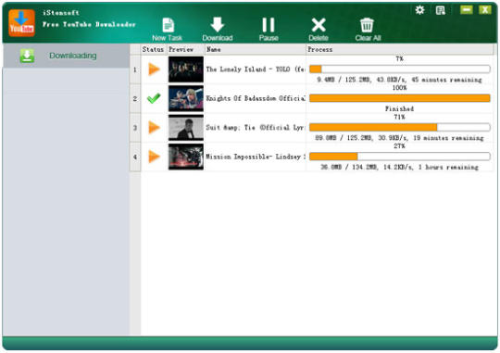Select The Lonely Island video thumbnail
This screenshot has height=353, width=500.
coord(186,69)
